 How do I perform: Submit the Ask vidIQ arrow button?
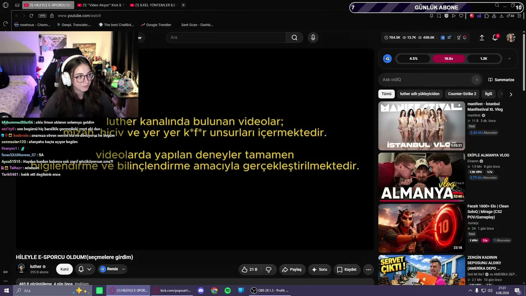point(476,80)
